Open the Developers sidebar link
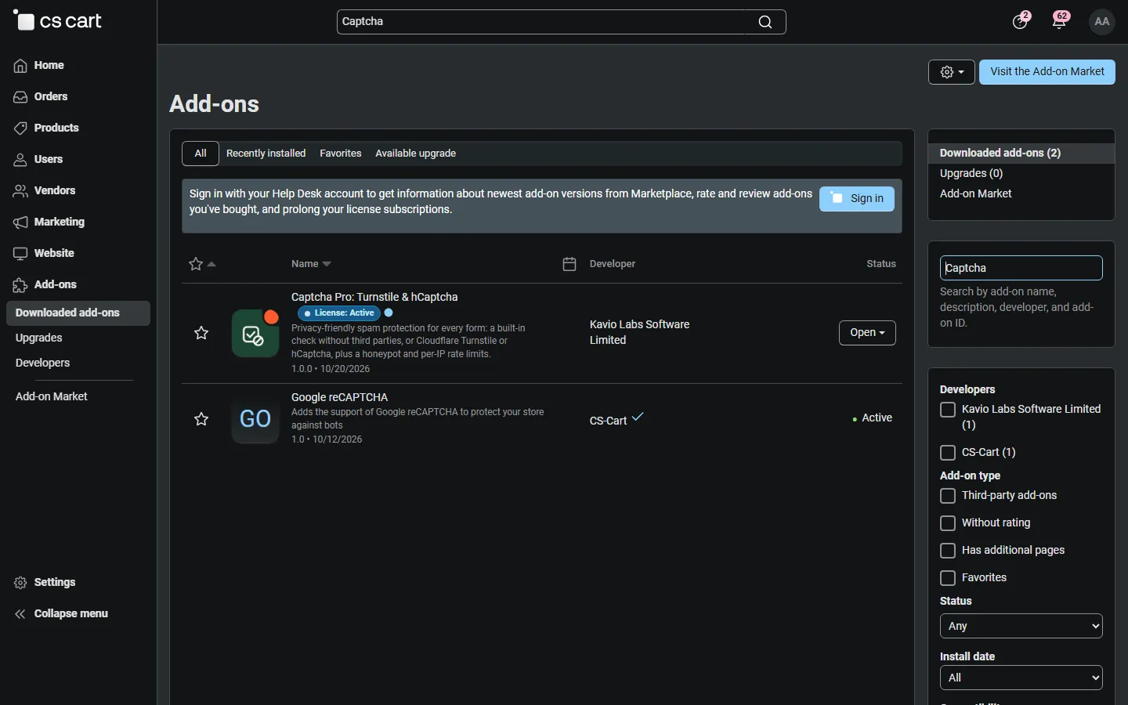This screenshot has width=1128, height=705. [x=43, y=363]
